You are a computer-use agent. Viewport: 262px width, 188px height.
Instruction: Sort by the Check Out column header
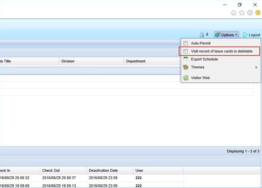pos(63,170)
